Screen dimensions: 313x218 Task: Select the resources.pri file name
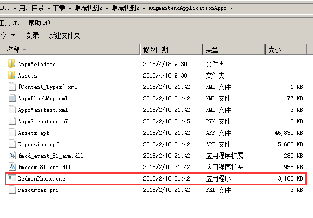(x=38, y=190)
